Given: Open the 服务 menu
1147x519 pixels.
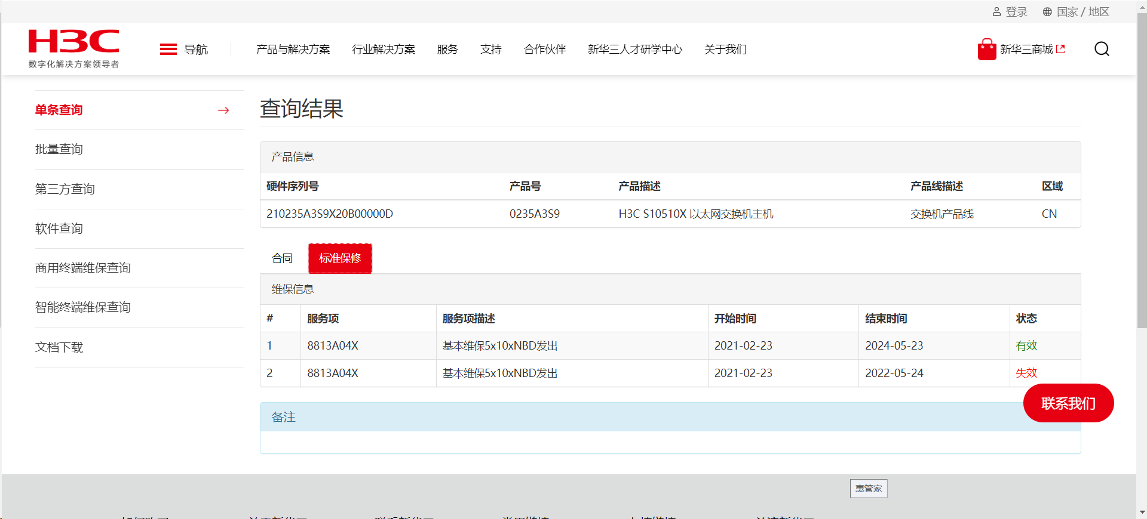Looking at the screenshot, I should pyautogui.click(x=447, y=50).
